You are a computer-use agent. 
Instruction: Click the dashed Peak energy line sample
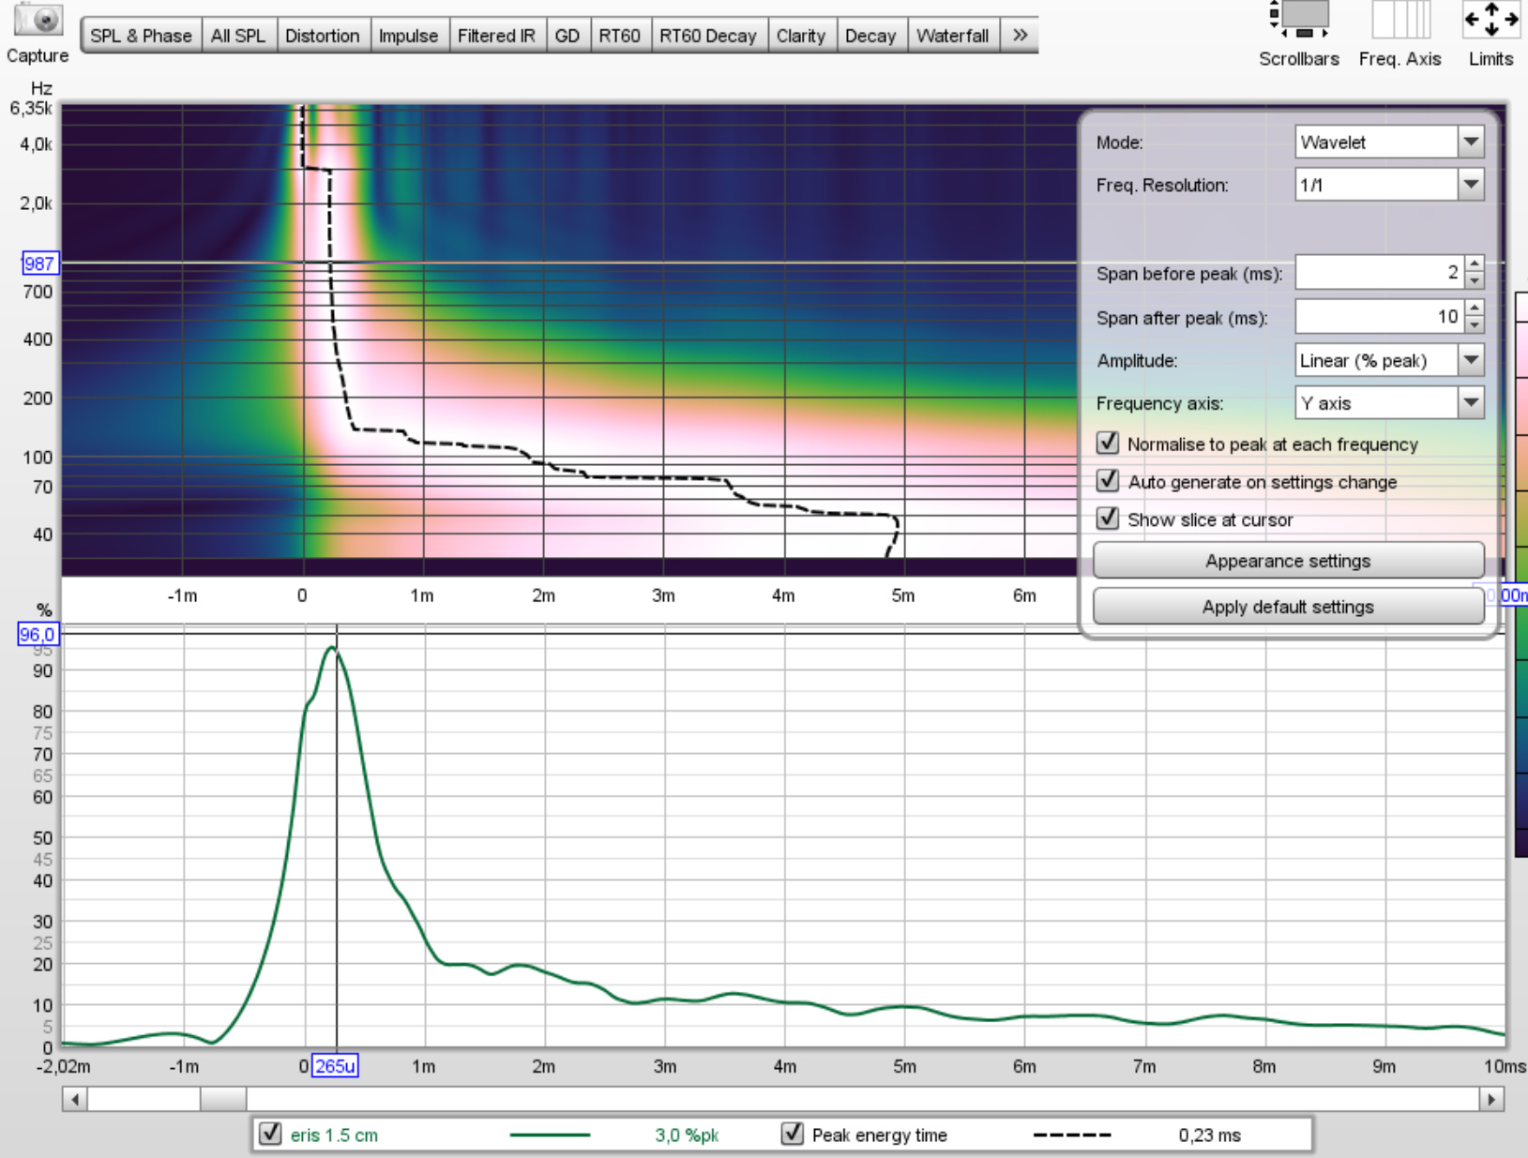click(1071, 1135)
